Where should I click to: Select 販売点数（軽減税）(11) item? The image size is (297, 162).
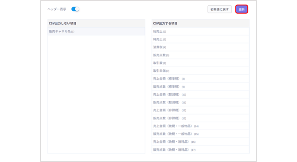[x=200, y=103]
